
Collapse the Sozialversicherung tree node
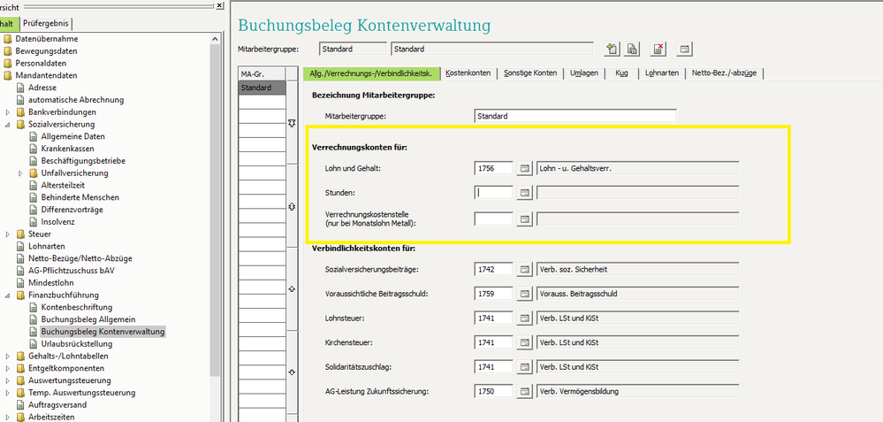(8, 125)
